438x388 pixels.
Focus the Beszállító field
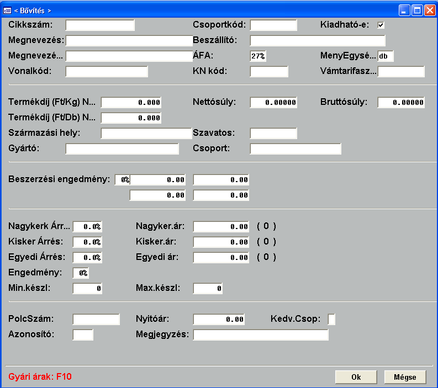318,40
